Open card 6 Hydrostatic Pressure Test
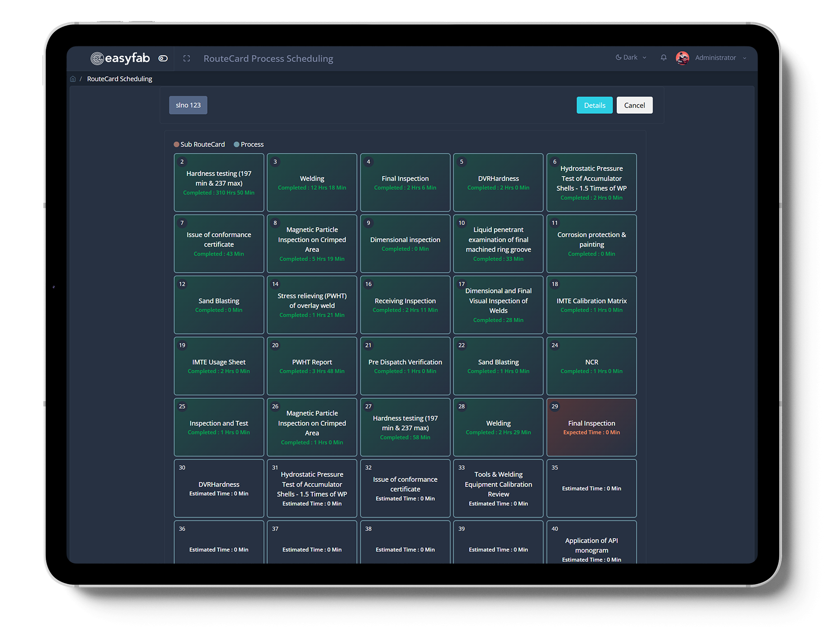The image size is (840, 627). (592, 182)
